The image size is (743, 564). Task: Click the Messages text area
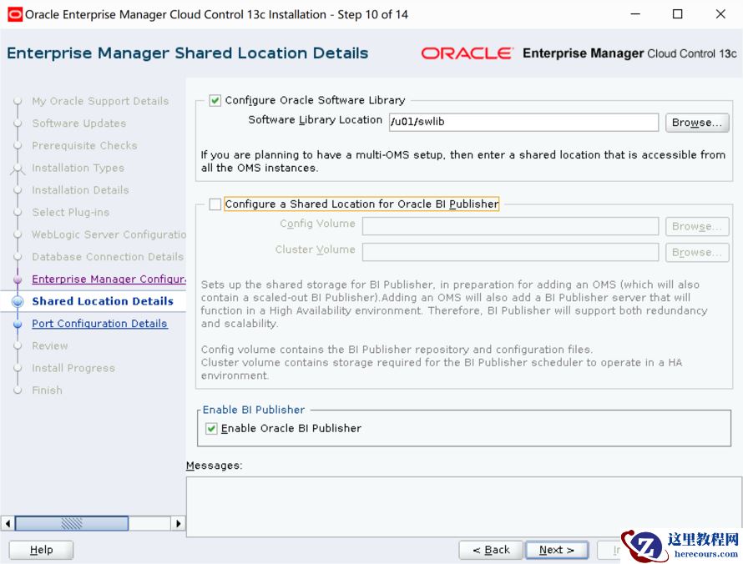[464, 506]
